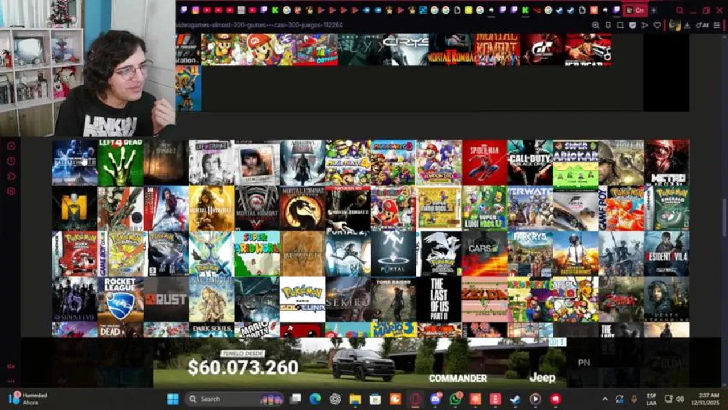Open File Explorer from taskbar
The width and height of the screenshot is (728, 410).
tap(355, 399)
